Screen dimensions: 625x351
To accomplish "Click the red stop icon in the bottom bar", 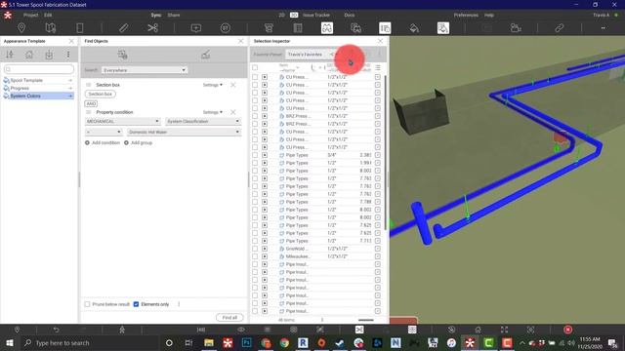I will 568,330.
